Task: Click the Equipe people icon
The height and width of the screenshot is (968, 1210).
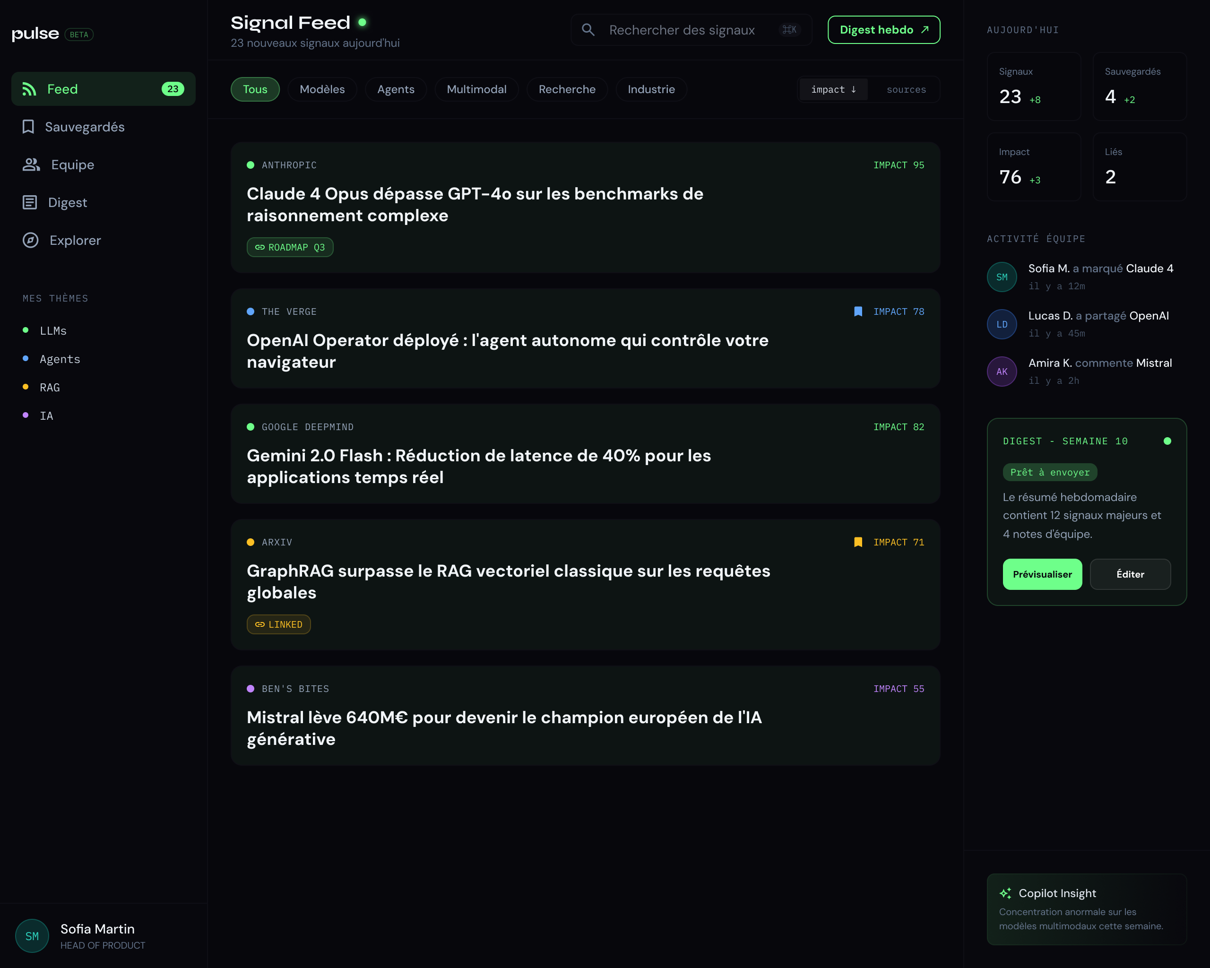Action: pos(31,164)
